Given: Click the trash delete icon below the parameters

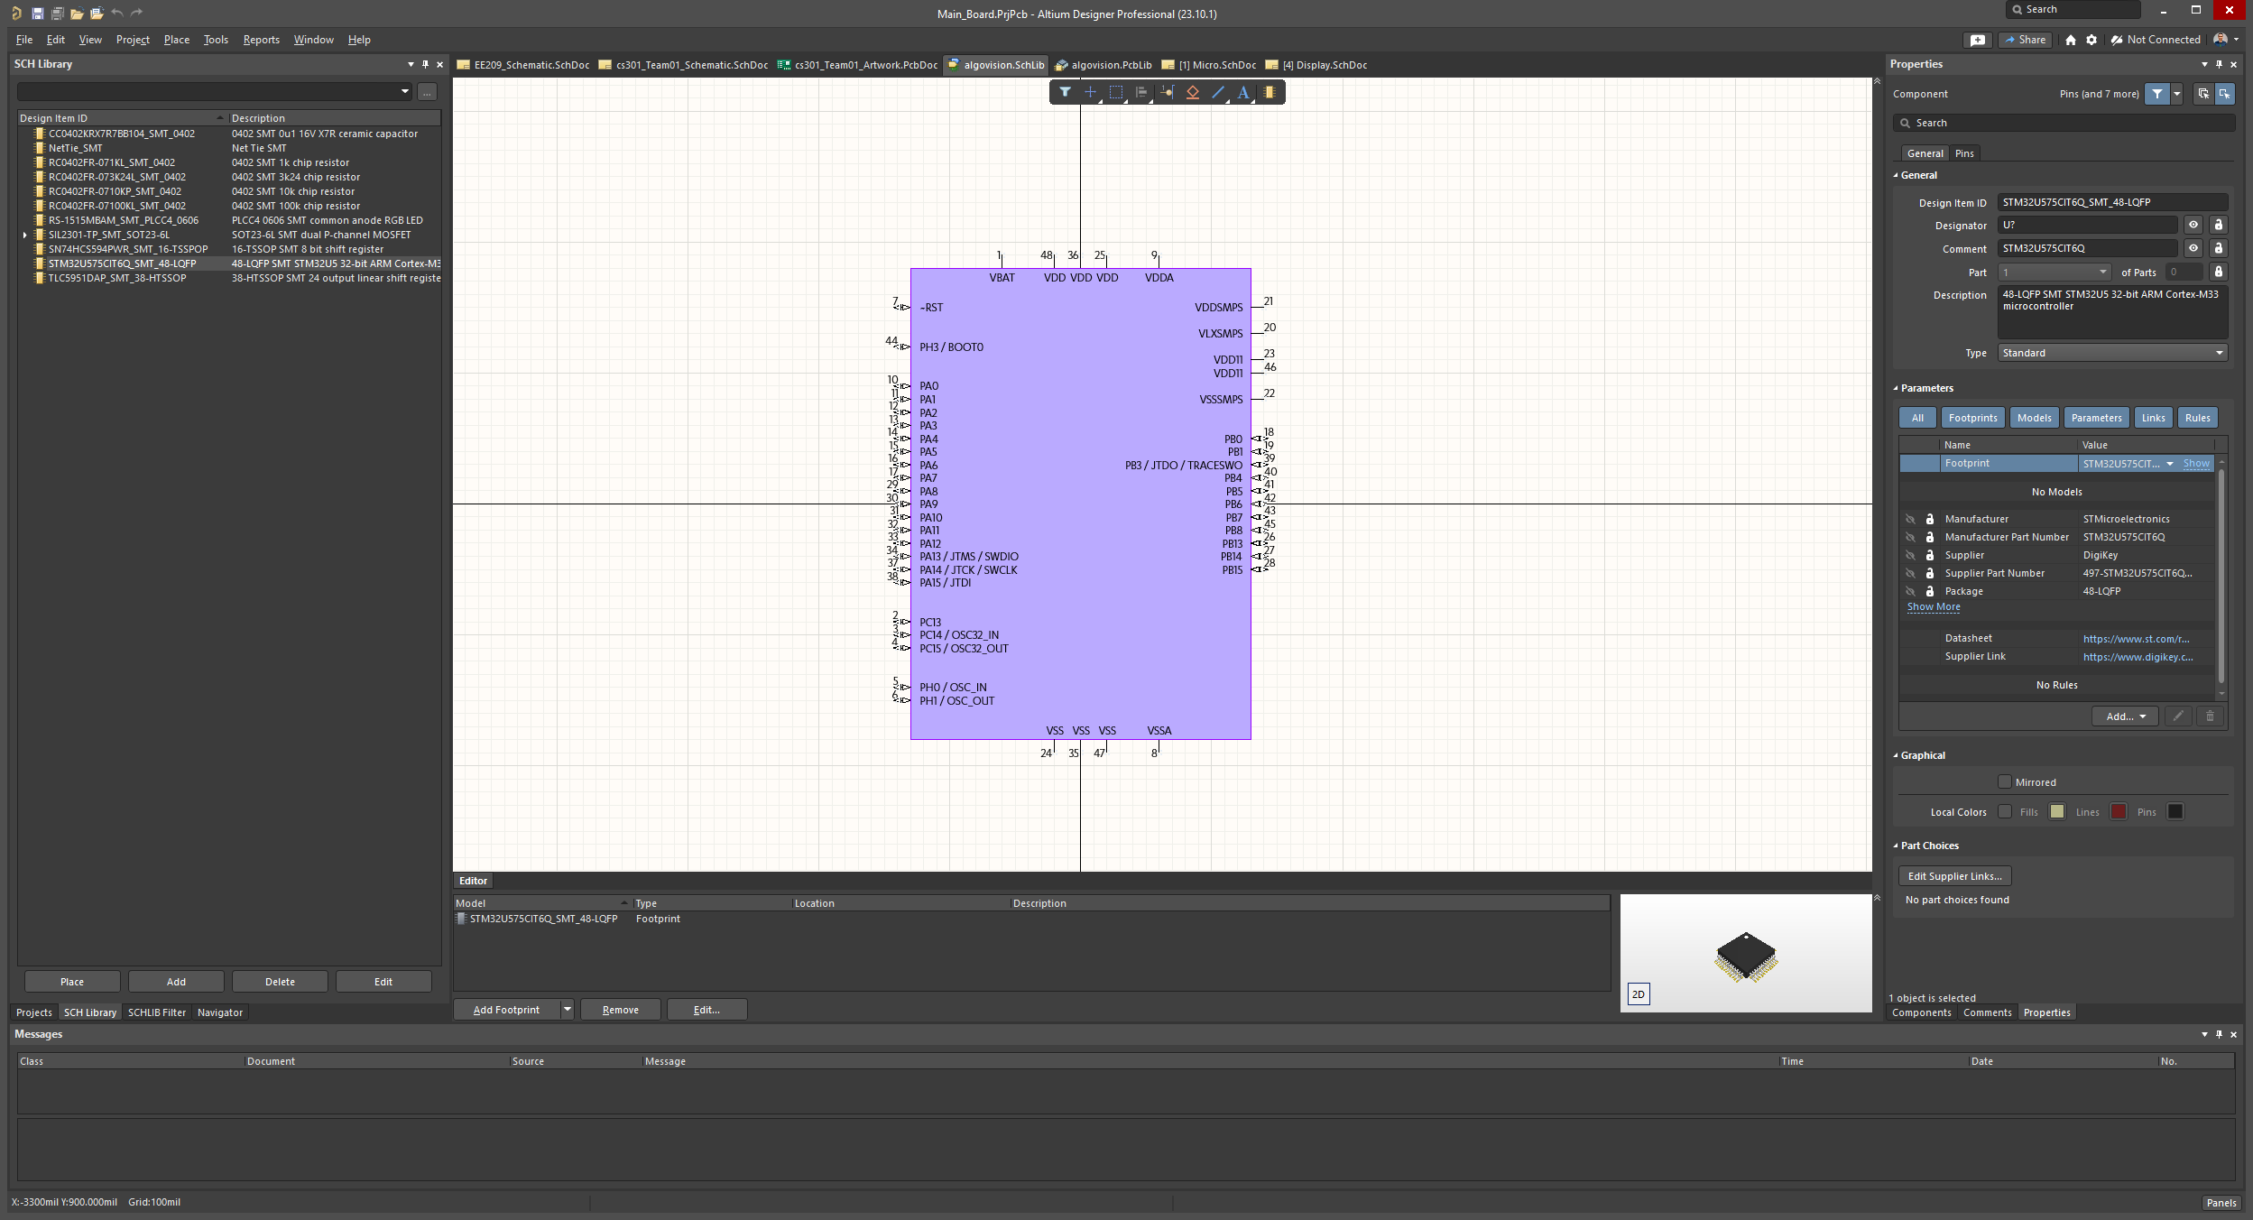Looking at the screenshot, I should pos(2210,716).
